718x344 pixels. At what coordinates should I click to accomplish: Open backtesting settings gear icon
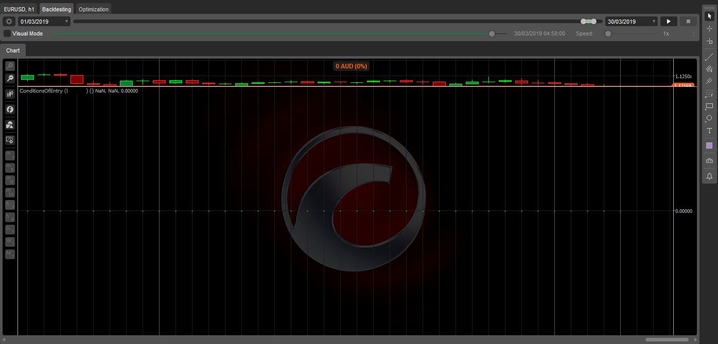tap(9, 21)
